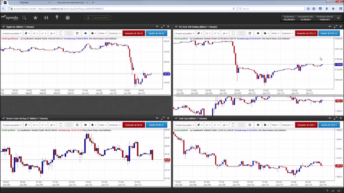
Task: Open the browser hamburger menu
Action: [x=341, y=9]
